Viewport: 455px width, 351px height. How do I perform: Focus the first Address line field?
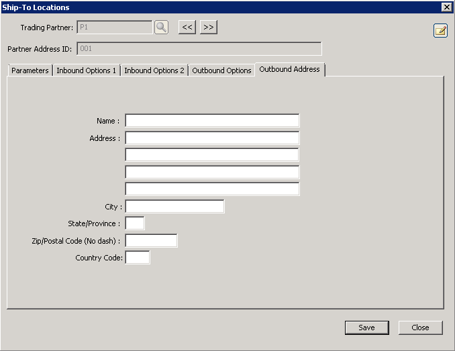coord(212,138)
